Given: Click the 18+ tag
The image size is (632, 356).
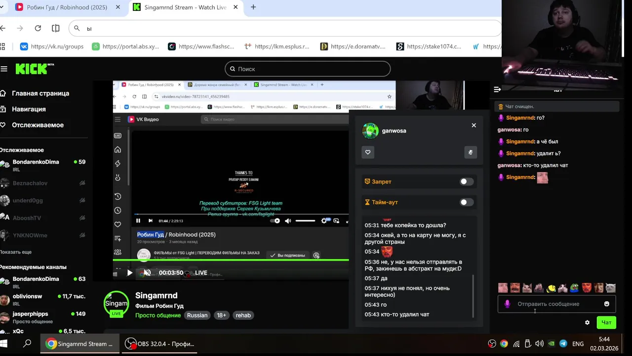Looking at the screenshot, I should [221, 315].
